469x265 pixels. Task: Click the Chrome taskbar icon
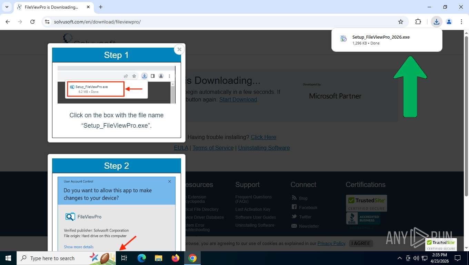(192, 258)
